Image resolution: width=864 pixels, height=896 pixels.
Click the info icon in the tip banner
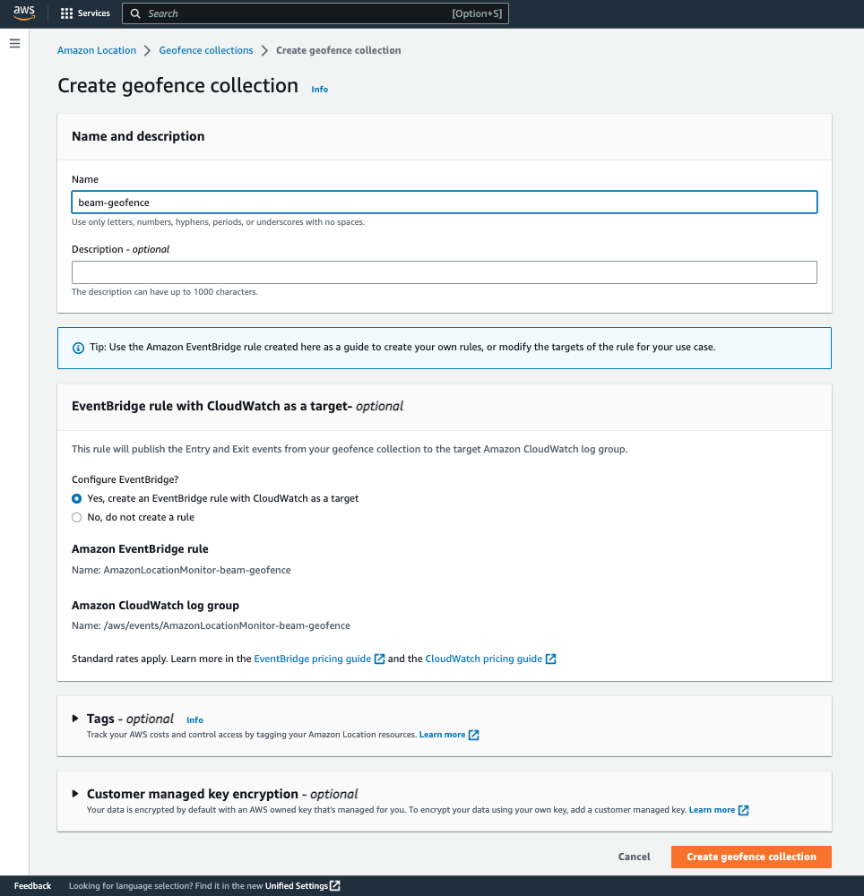[76, 347]
